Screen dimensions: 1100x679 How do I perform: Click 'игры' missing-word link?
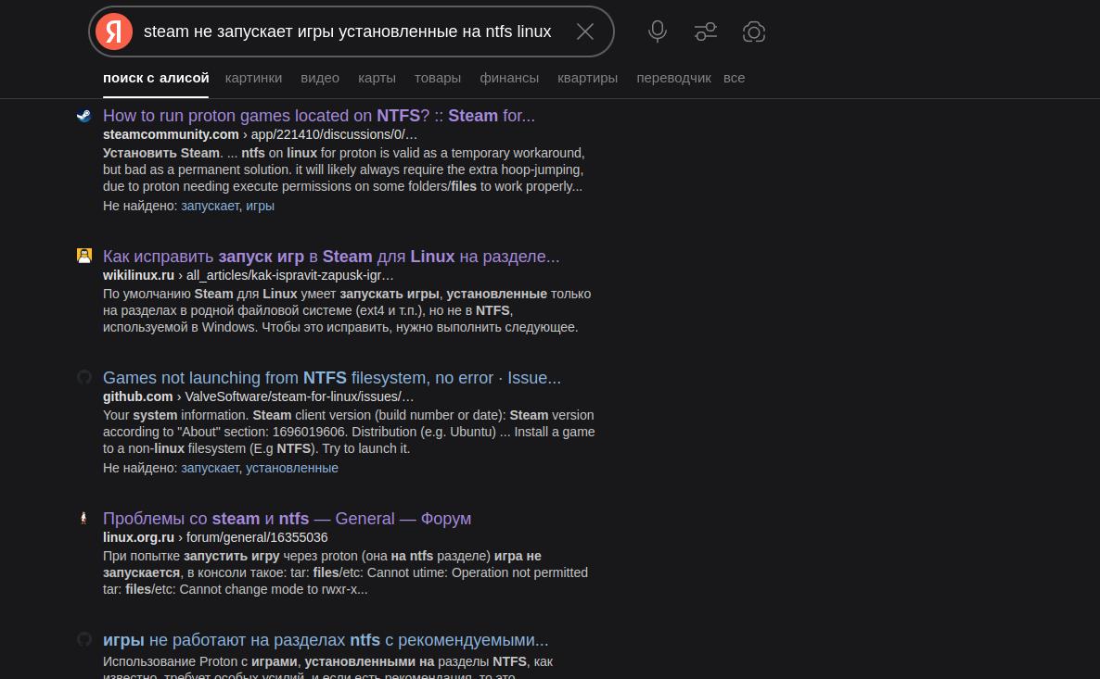(260, 206)
